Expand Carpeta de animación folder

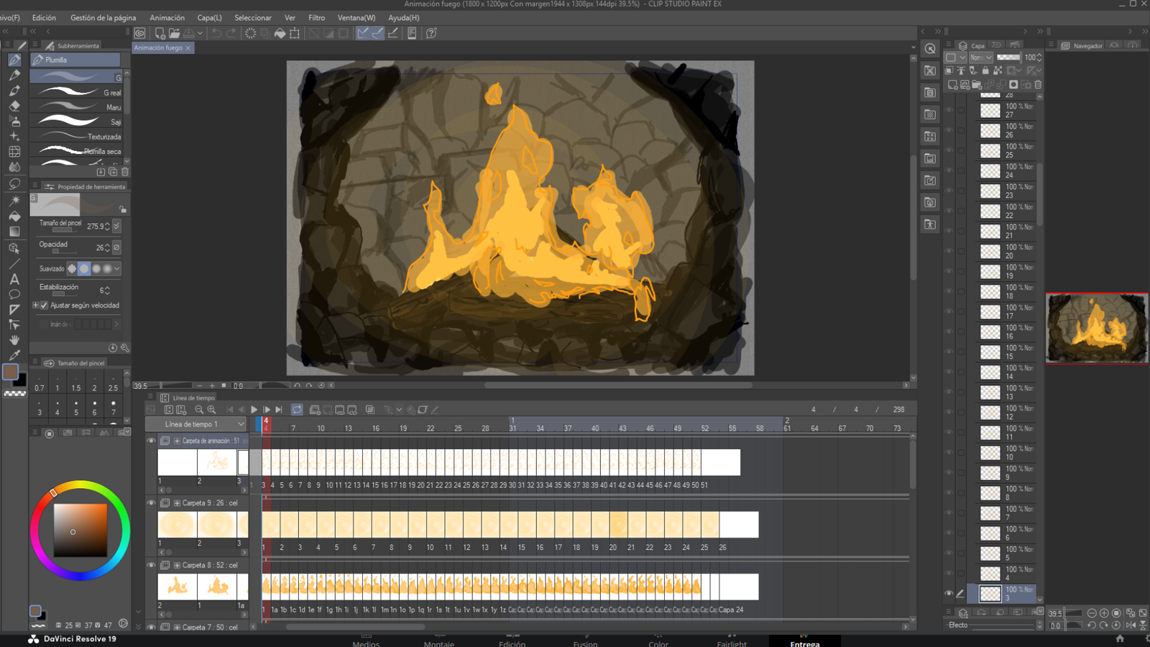pos(177,441)
